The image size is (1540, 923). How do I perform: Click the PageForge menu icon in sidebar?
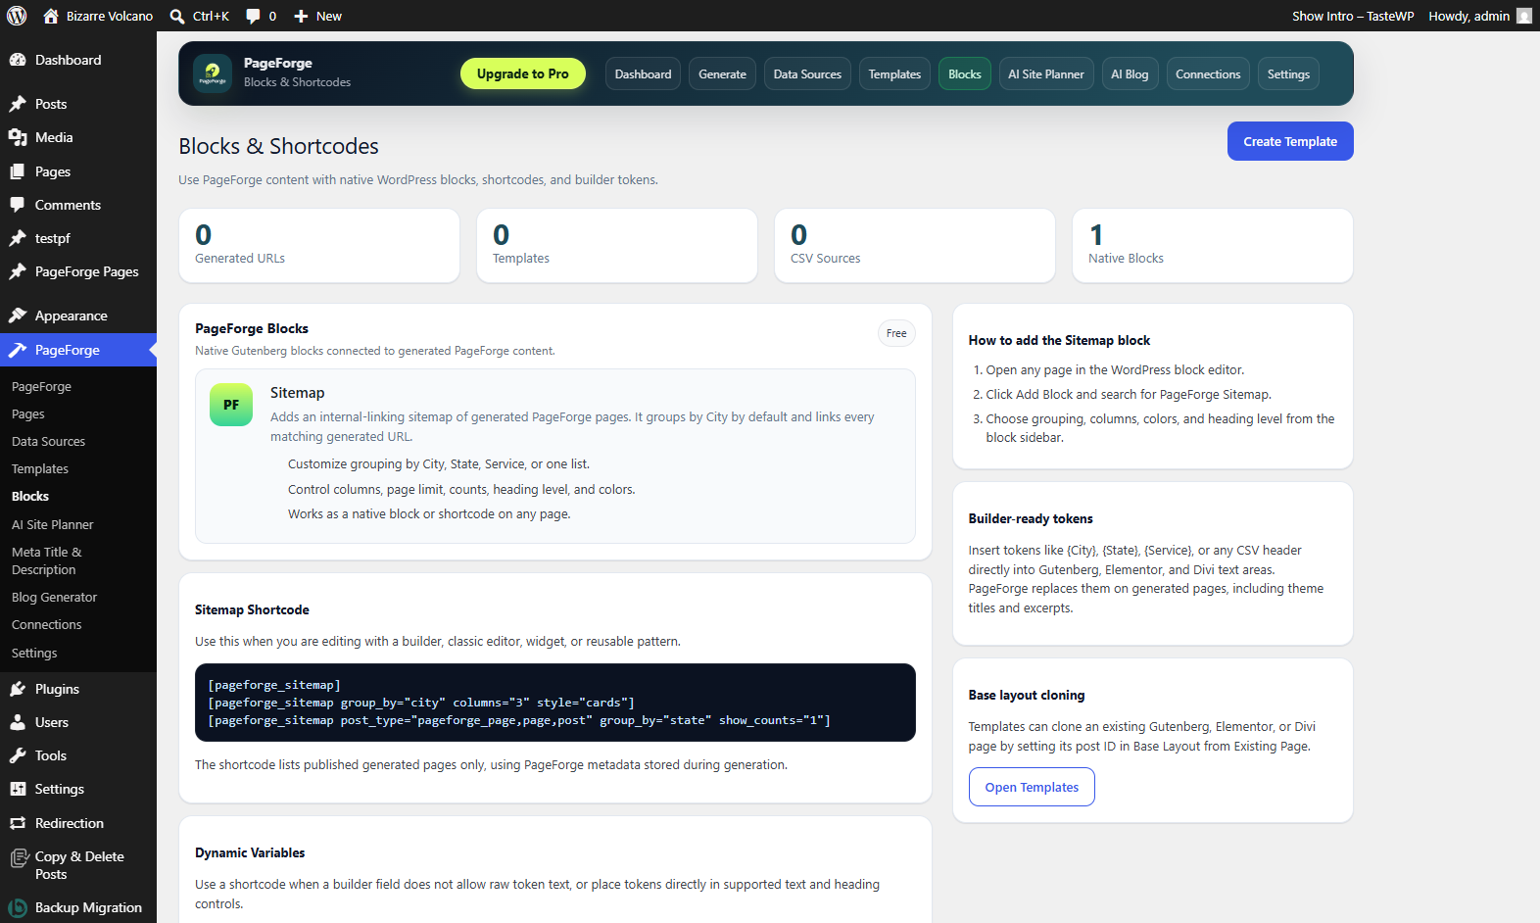pos(18,350)
